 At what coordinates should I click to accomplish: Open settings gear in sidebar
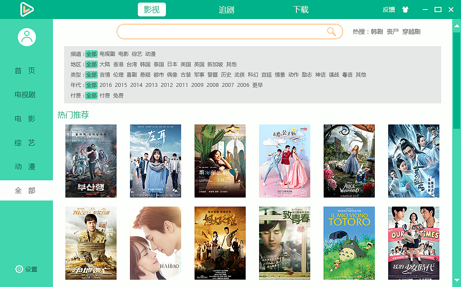(19, 269)
